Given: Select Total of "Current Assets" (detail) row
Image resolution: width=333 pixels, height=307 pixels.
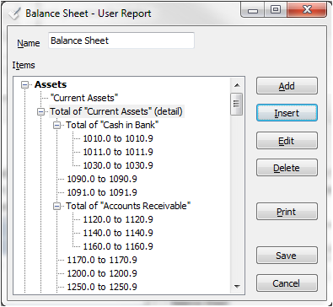Looking at the screenshot, I should (x=116, y=111).
